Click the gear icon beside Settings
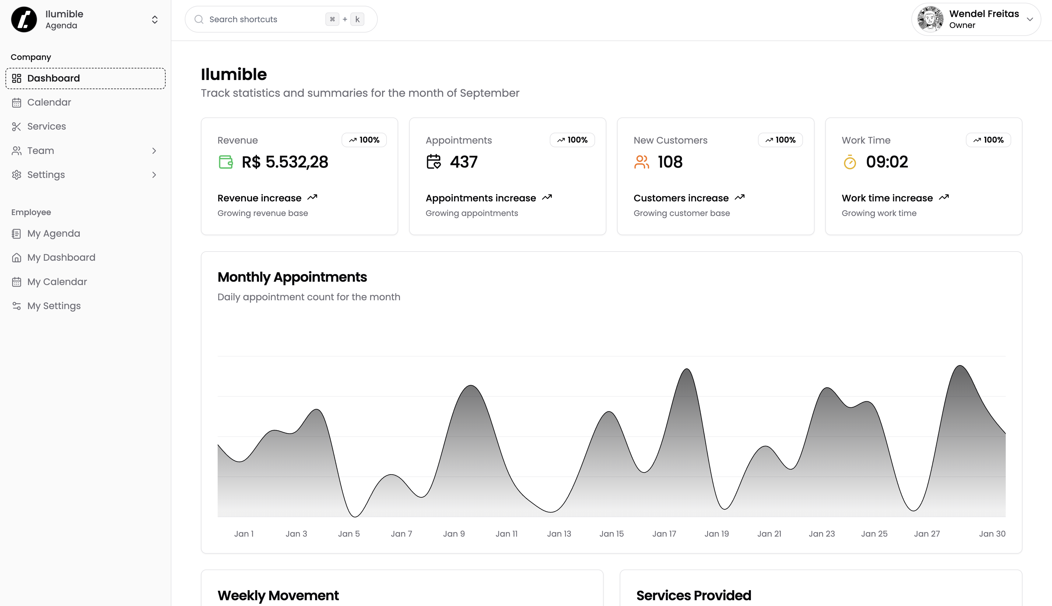This screenshot has height=606, width=1052. point(17,175)
